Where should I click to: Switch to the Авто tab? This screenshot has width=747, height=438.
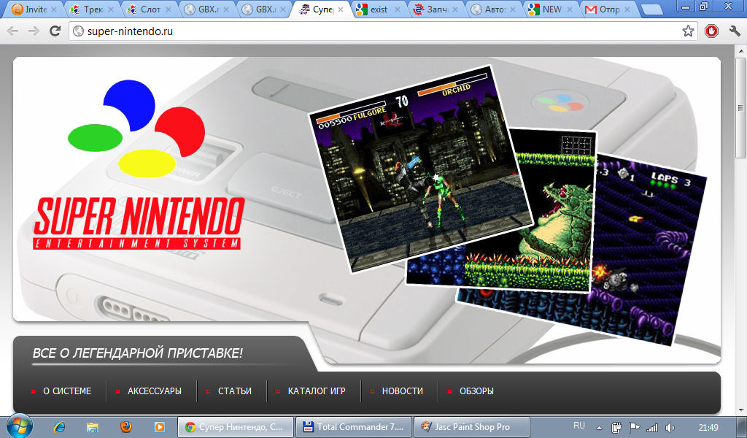(x=494, y=9)
